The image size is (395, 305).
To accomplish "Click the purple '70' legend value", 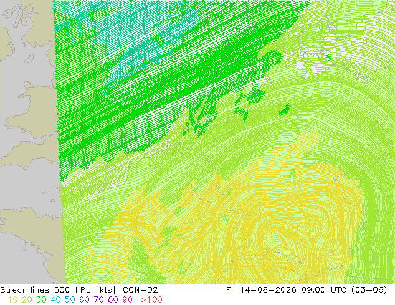I will (98, 299).
